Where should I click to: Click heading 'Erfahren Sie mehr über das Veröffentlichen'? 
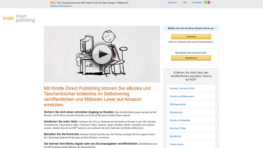tap(191, 76)
